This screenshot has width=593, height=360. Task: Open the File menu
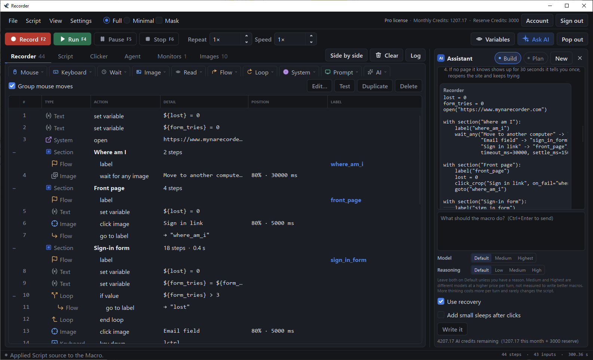tap(13, 21)
